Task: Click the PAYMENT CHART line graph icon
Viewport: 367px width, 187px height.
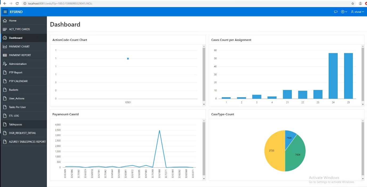Action: click(5, 46)
